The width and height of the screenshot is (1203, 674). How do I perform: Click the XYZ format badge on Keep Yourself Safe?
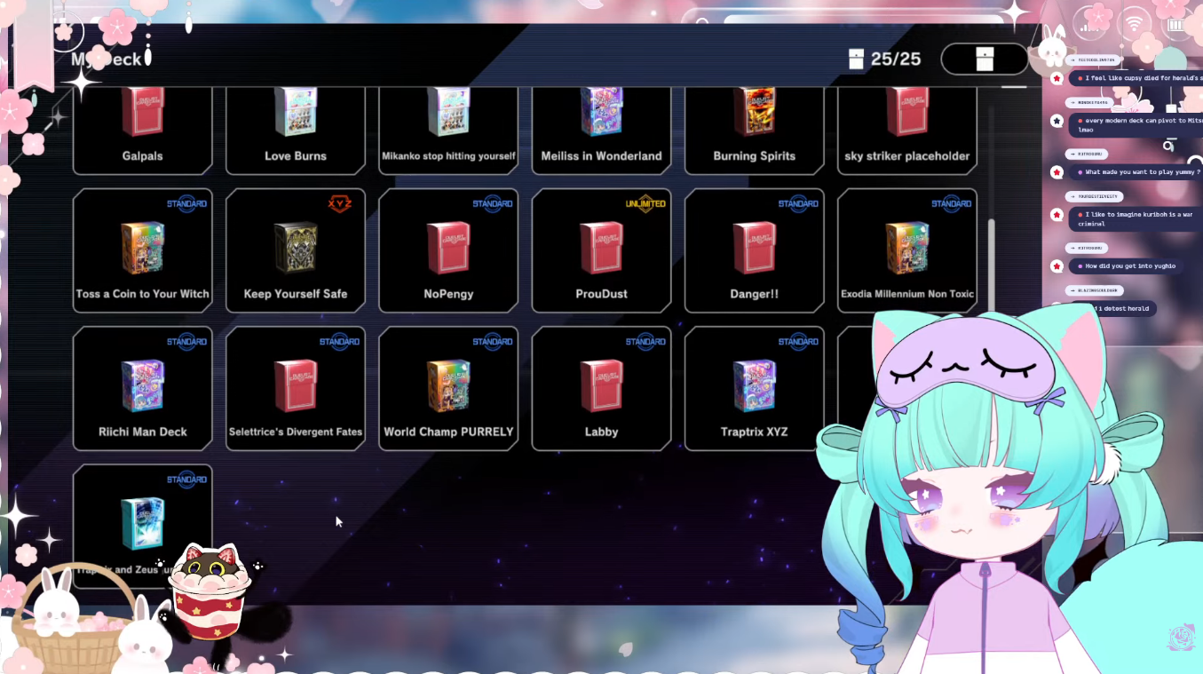click(x=340, y=203)
